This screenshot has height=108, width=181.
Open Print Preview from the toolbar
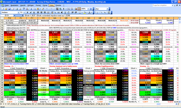[x=20, y=9]
